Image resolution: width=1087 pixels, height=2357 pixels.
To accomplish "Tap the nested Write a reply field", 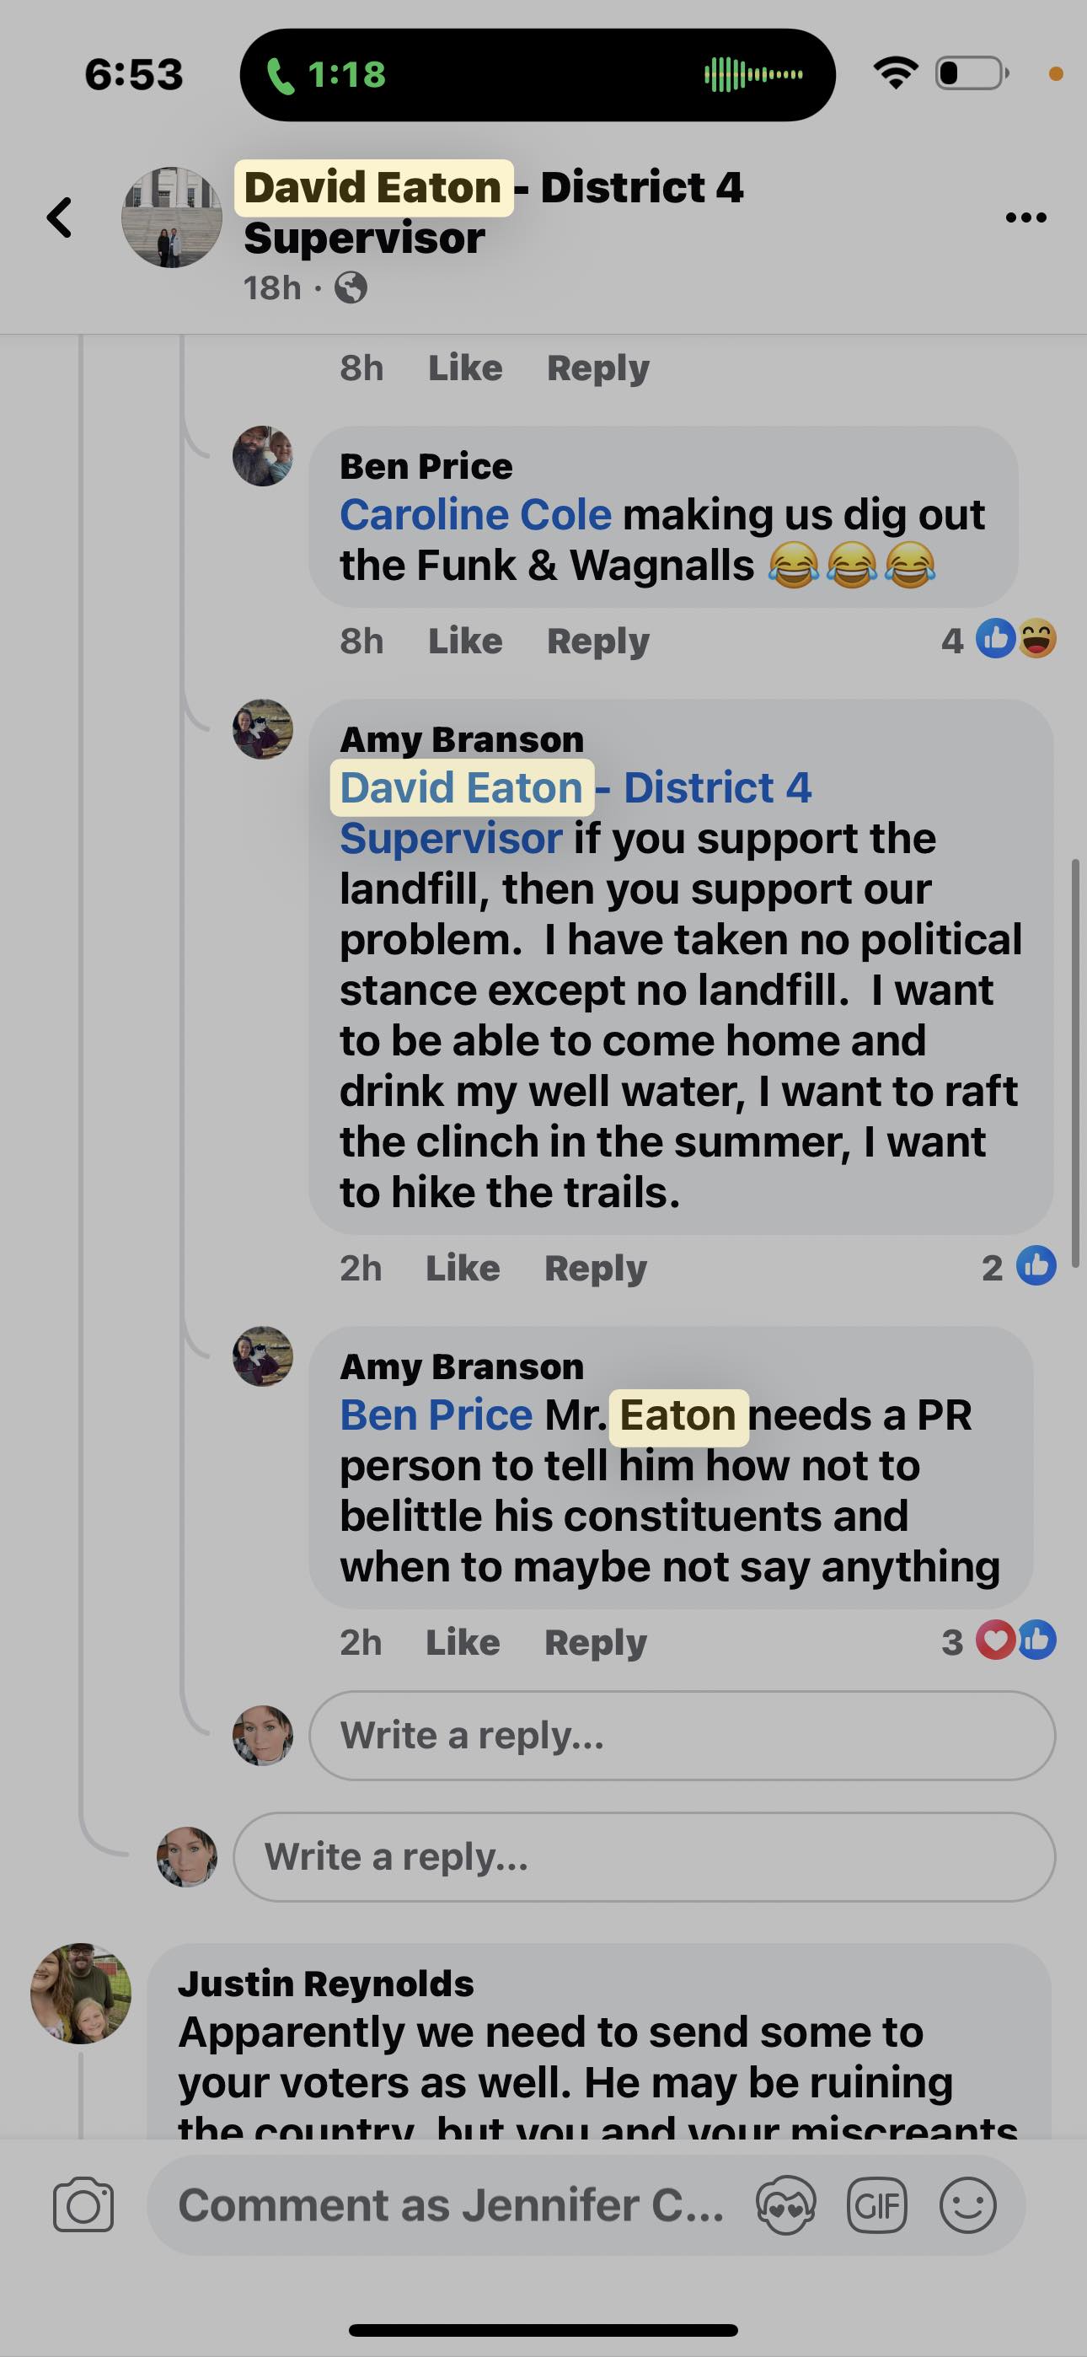I will tap(682, 1736).
